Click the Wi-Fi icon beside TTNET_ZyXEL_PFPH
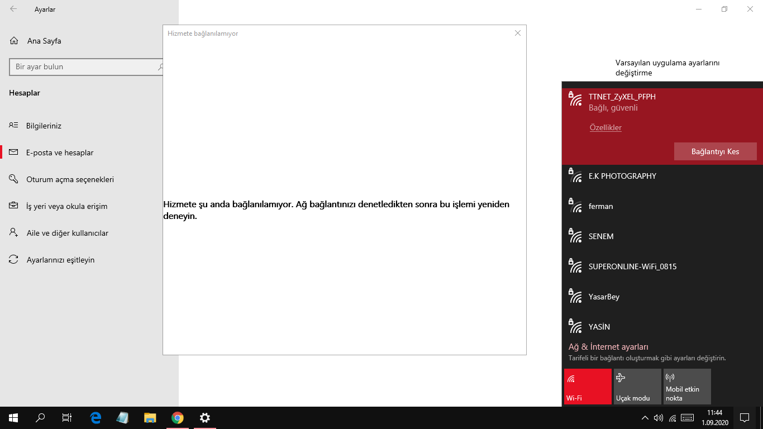 575,99
